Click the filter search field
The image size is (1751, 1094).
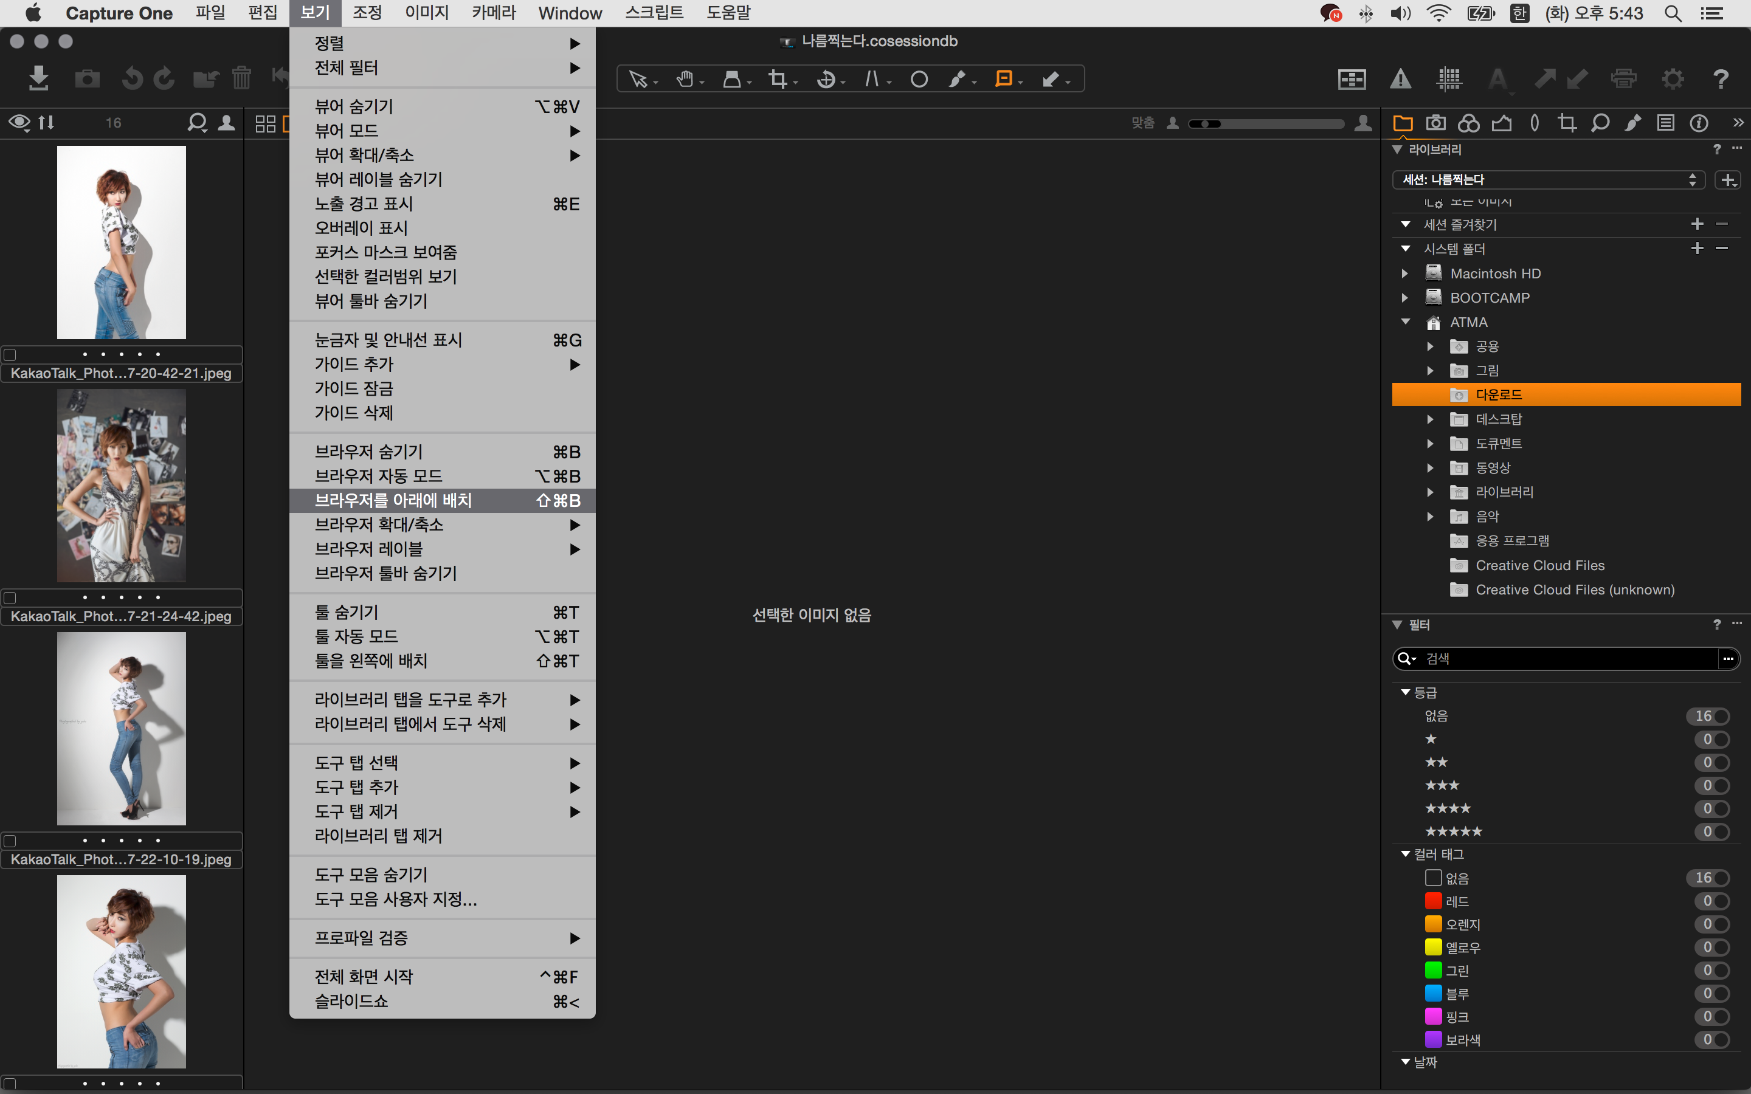[x=1563, y=658]
